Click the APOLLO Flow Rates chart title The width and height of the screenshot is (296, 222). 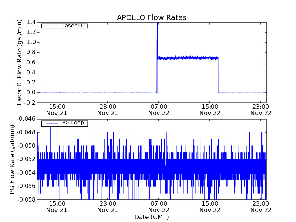pyautogui.click(x=151, y=17)
